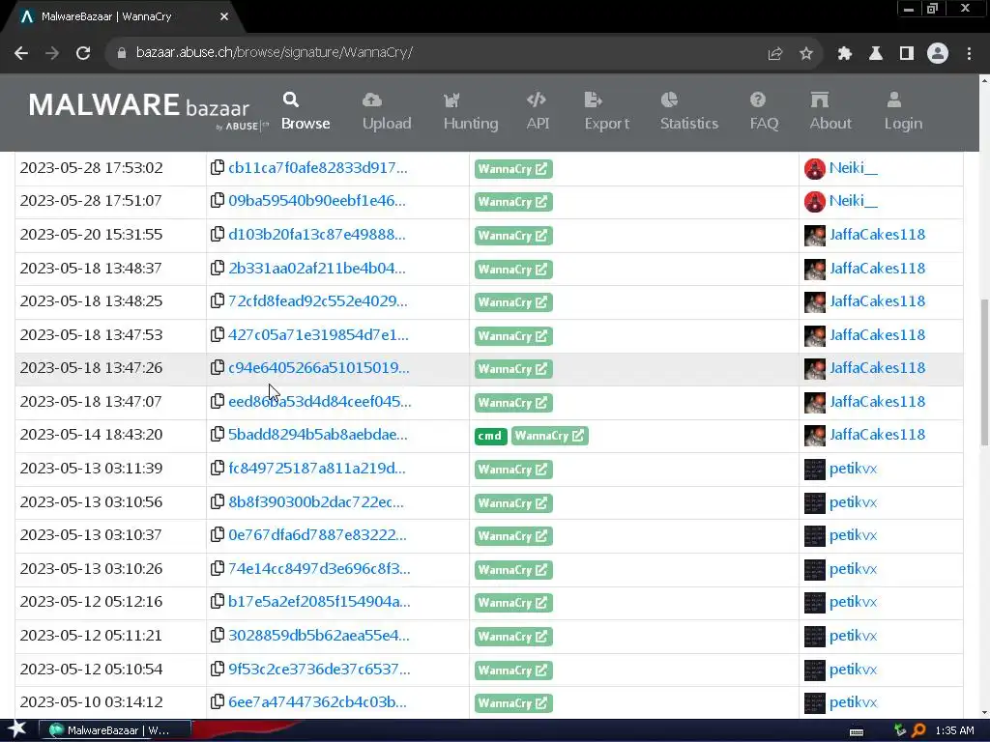990x742 pixels.
Task: Open the Hunting section icon
Action: pos(451,100)
